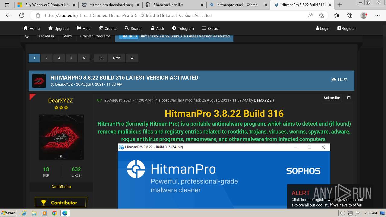
Task: Open File Explorer from the taskbar
Action: tap(34, 213)
